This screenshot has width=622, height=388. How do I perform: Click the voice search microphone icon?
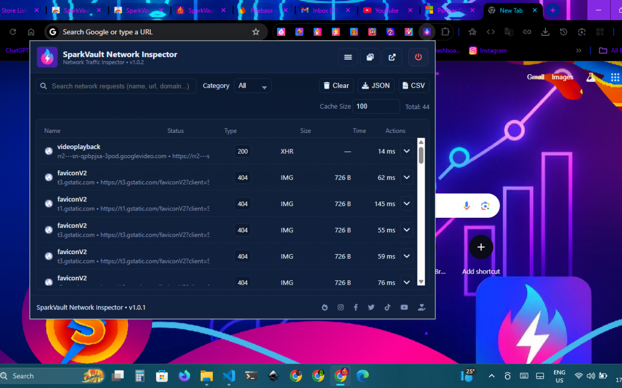pos(466,206)
